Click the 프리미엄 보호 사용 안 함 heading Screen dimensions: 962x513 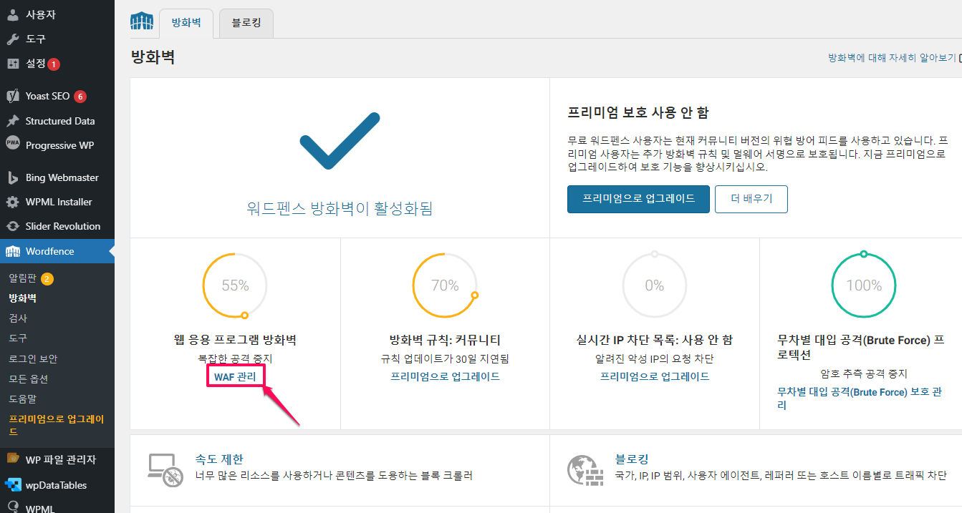(x=638, y=113)
